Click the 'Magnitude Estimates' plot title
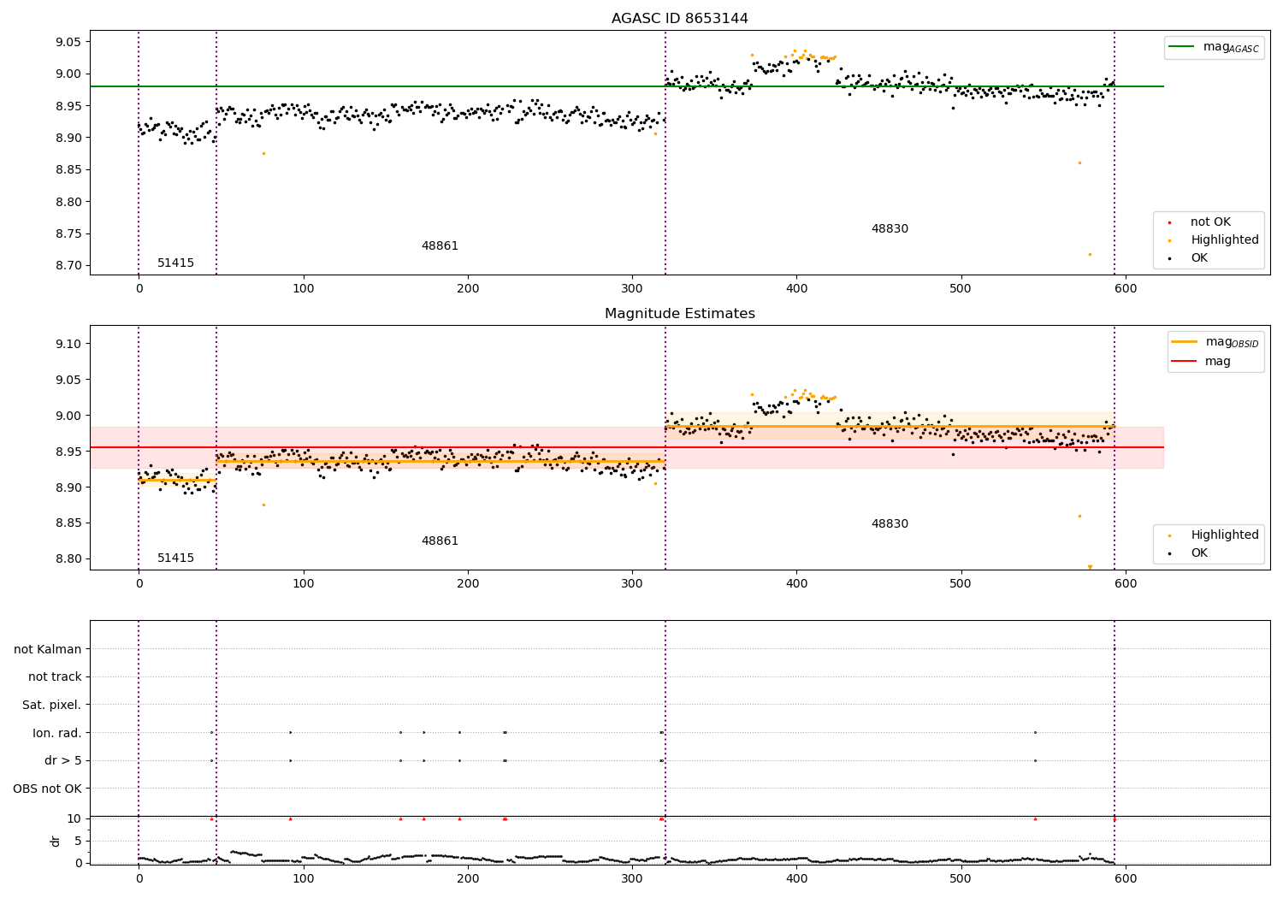 (679, 314)
